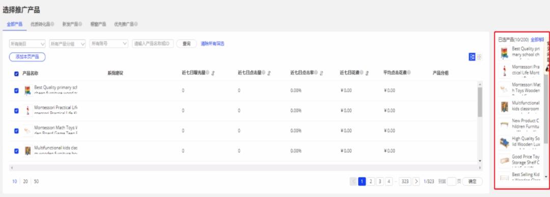The width and height of the screenshot is (550, 197).
Task: Sort by 近七日点击量 sort icon
Action: coord(269,73)
